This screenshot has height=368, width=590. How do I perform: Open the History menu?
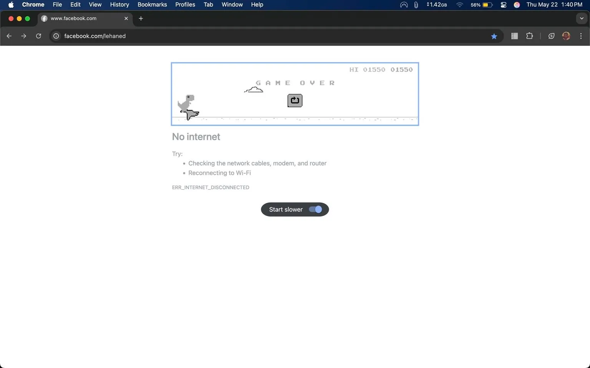tap(119, 5)
